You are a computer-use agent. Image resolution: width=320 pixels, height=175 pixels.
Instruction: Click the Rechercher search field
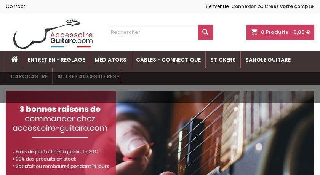click(152, 32)
